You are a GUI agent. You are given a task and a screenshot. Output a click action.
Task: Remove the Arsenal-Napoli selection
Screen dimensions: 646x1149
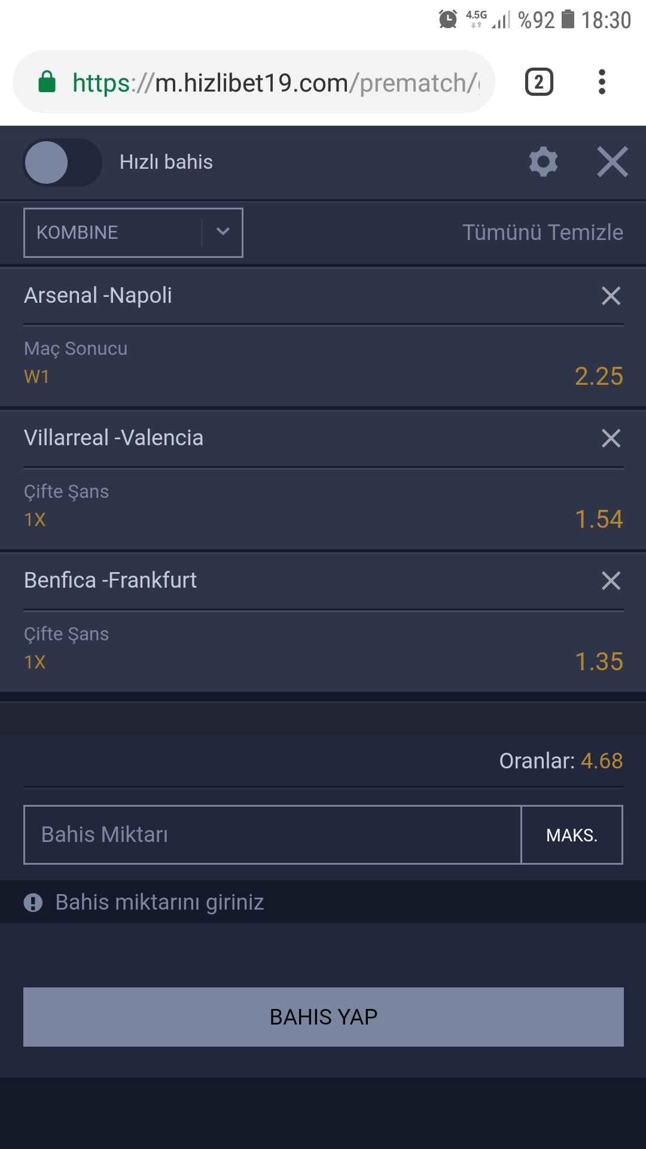coord(611,296)
